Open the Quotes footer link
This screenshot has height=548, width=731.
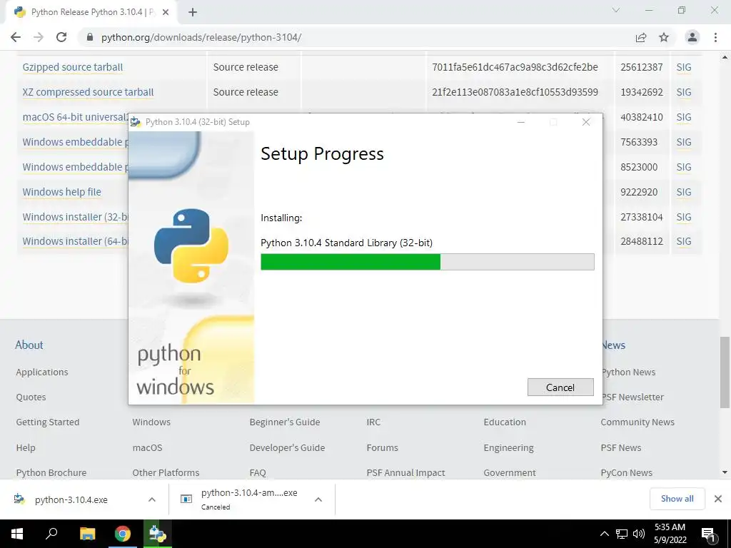(x=31, y=397)
